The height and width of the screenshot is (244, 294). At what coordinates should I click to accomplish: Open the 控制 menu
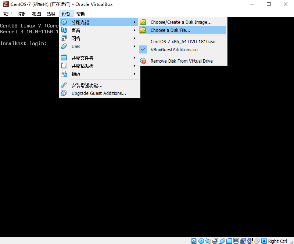[x=22, y=14]
